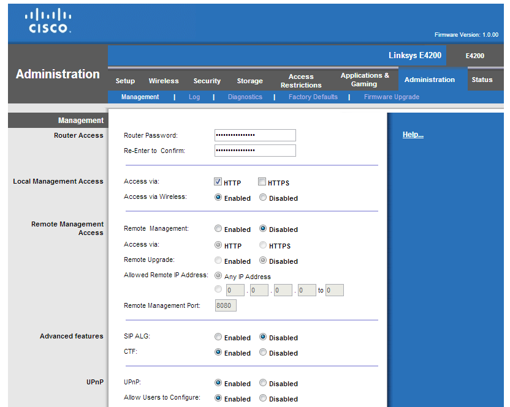This screenshot has height=407, width=510.
Task: Select the Administration tab
Action: pos(430,80)
